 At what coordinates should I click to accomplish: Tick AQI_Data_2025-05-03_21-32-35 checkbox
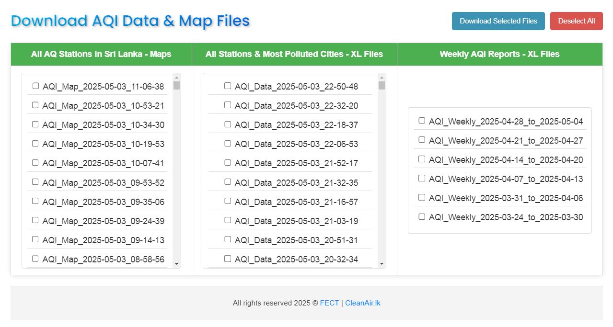pos(228,182)
